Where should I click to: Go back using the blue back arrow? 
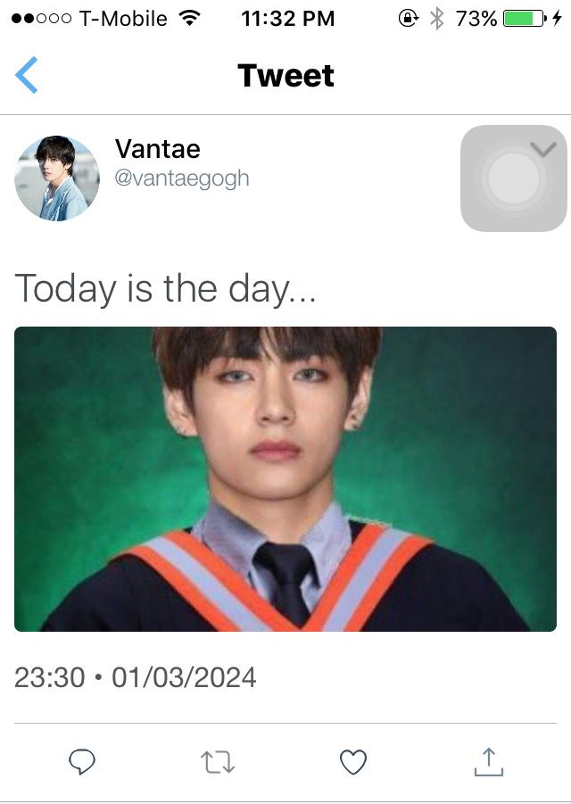tap(27, 75)
